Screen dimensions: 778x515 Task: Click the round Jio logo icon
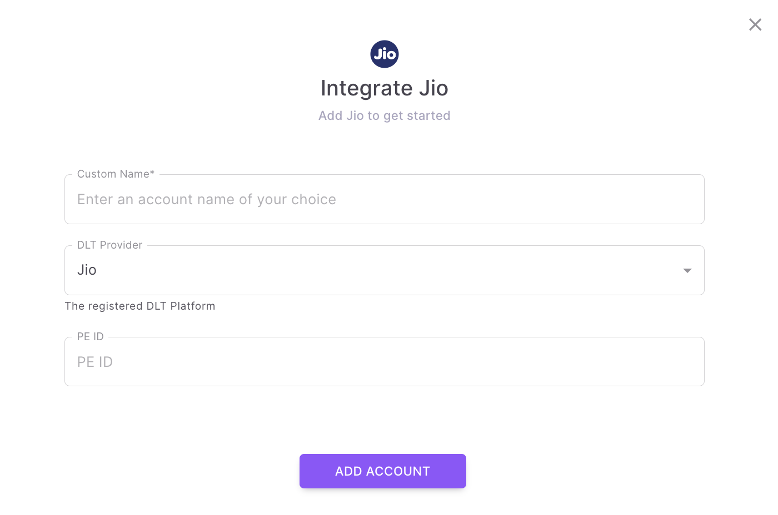point(385,54)
